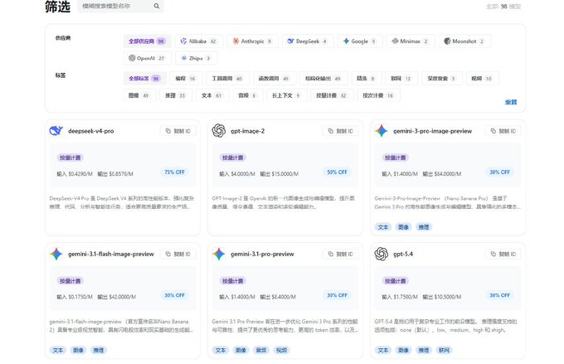
Task: Select the 推理 33 tag filter
Action: [176, 95]
